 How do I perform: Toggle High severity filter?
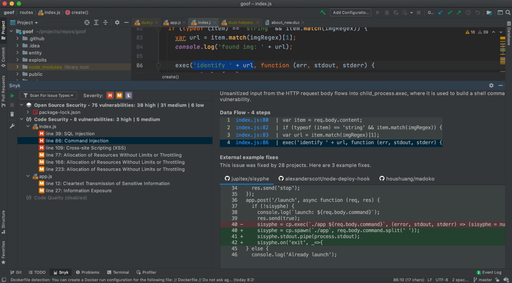point(110,95)
